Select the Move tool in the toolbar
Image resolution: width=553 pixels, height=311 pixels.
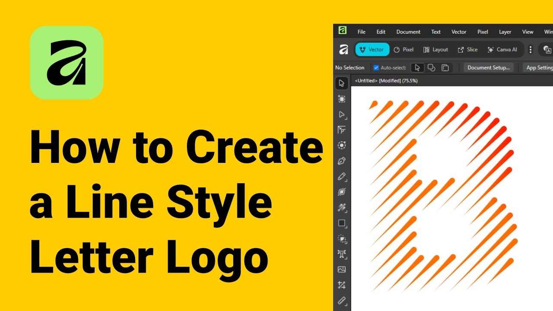[342, 83]
